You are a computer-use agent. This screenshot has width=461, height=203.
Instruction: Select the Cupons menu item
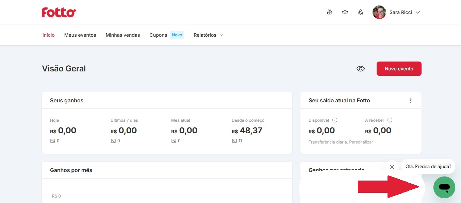[x=158, y=35]
